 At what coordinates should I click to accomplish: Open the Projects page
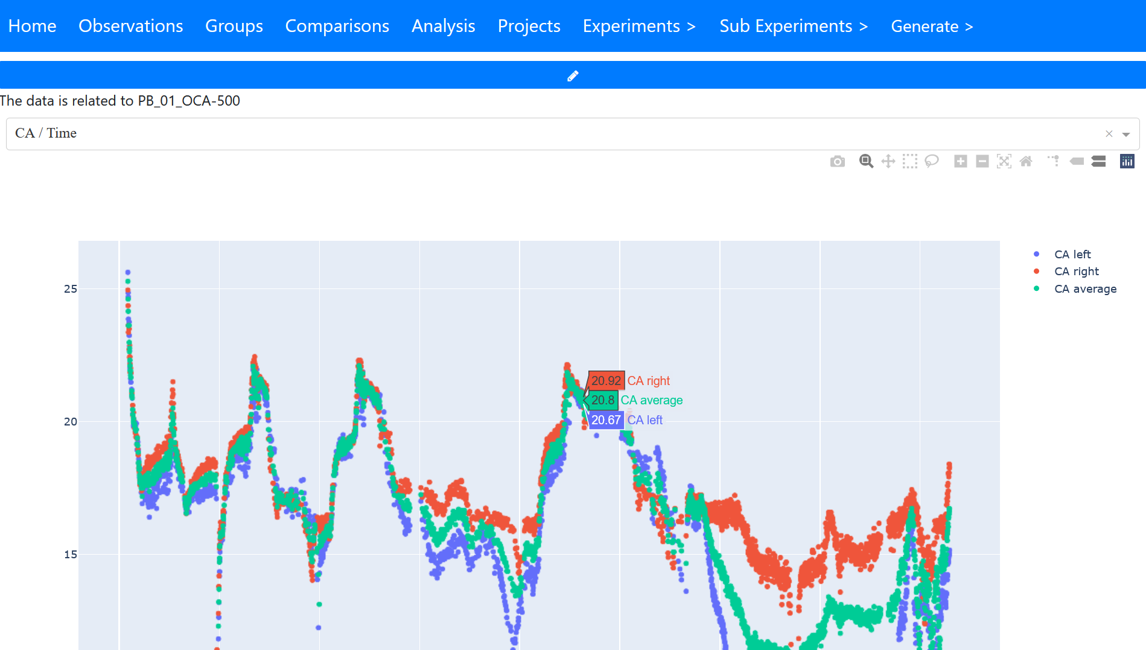[x=529, y=26]
